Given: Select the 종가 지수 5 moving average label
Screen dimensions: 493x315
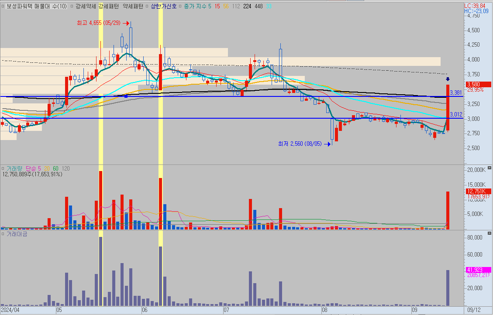Looking at the screenshot, I should point(197,6).
